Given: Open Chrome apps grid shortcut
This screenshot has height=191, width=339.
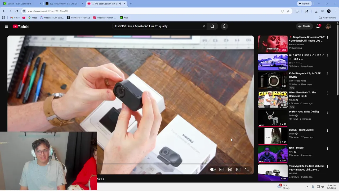Looking at the screenshot, I should [x=3, y=18].
